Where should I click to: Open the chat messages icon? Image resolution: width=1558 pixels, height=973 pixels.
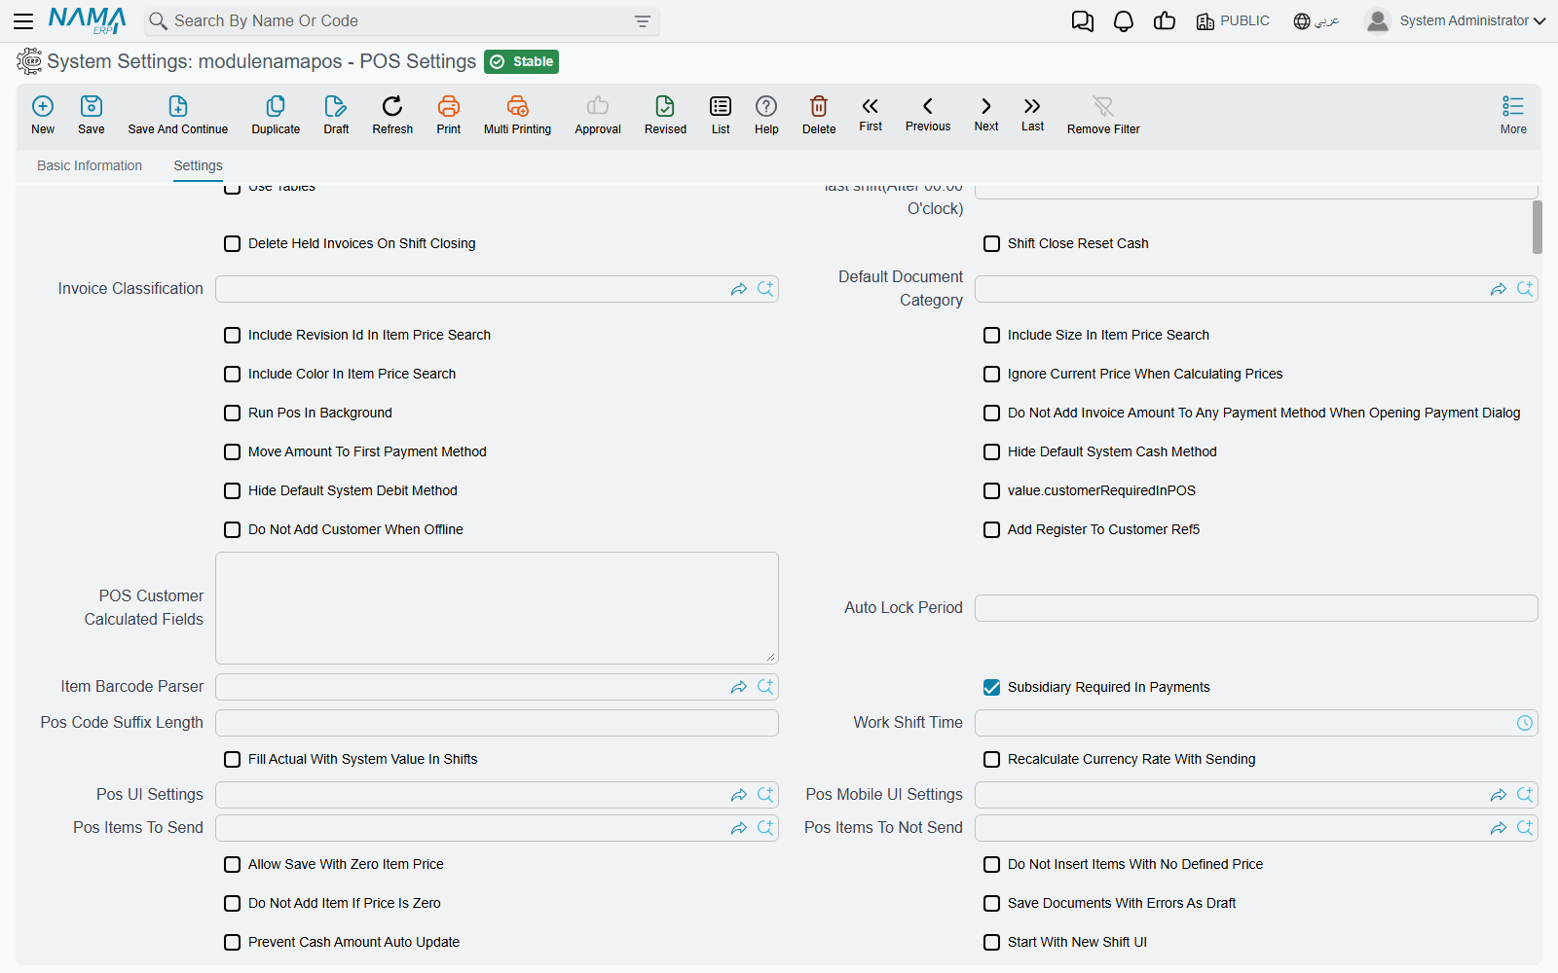pos(1082,20)
